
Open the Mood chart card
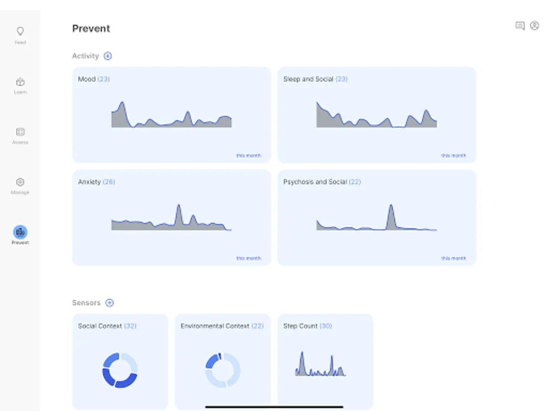(171, 115)
